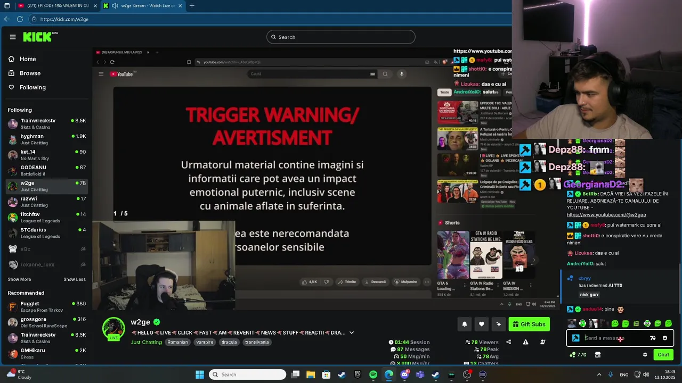Click the moderator hammer badge in chat input
682x383 pixels.
coord(575,338)
